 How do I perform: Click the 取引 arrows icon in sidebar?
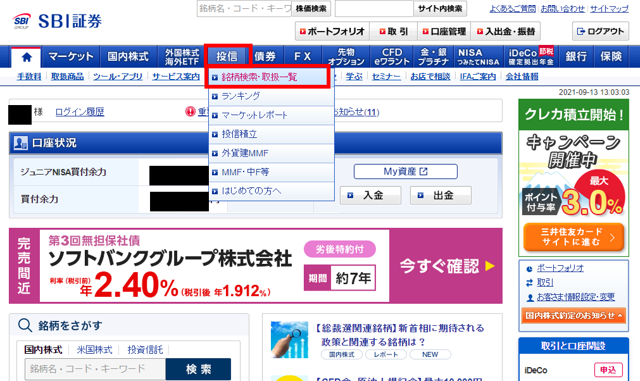point(529,283)
